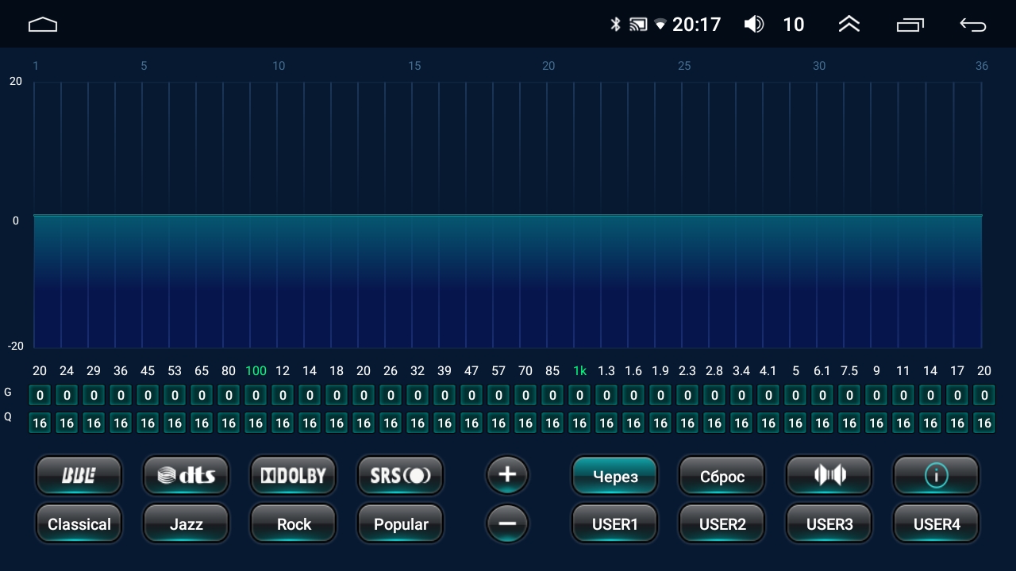1016x571 pixels.
Task: Open recent apps icon in status bar
Action: [910, 25]
